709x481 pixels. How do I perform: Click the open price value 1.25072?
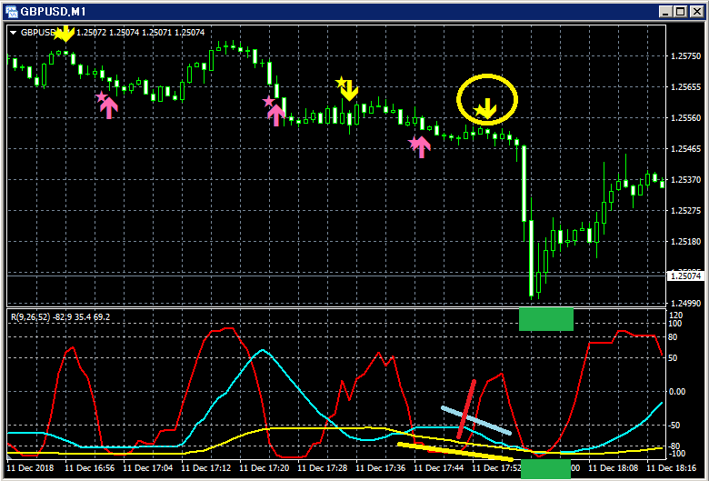coord(91,33)
